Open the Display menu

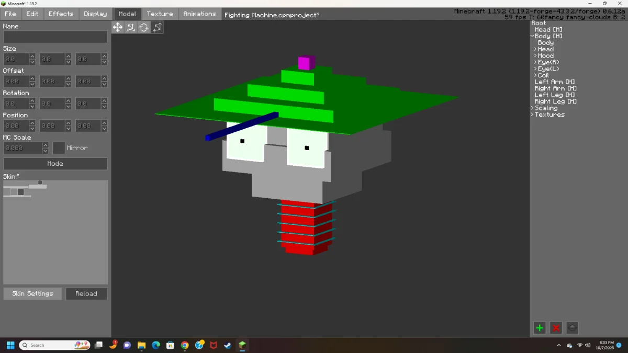(x=95, y=14)
